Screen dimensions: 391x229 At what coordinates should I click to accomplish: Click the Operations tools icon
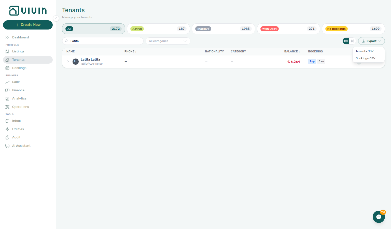(7, 107)
